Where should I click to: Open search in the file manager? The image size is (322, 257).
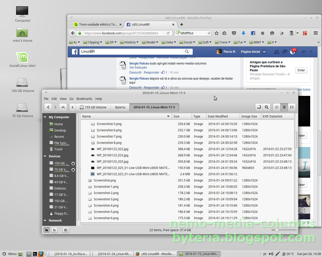tap(266, 107)
